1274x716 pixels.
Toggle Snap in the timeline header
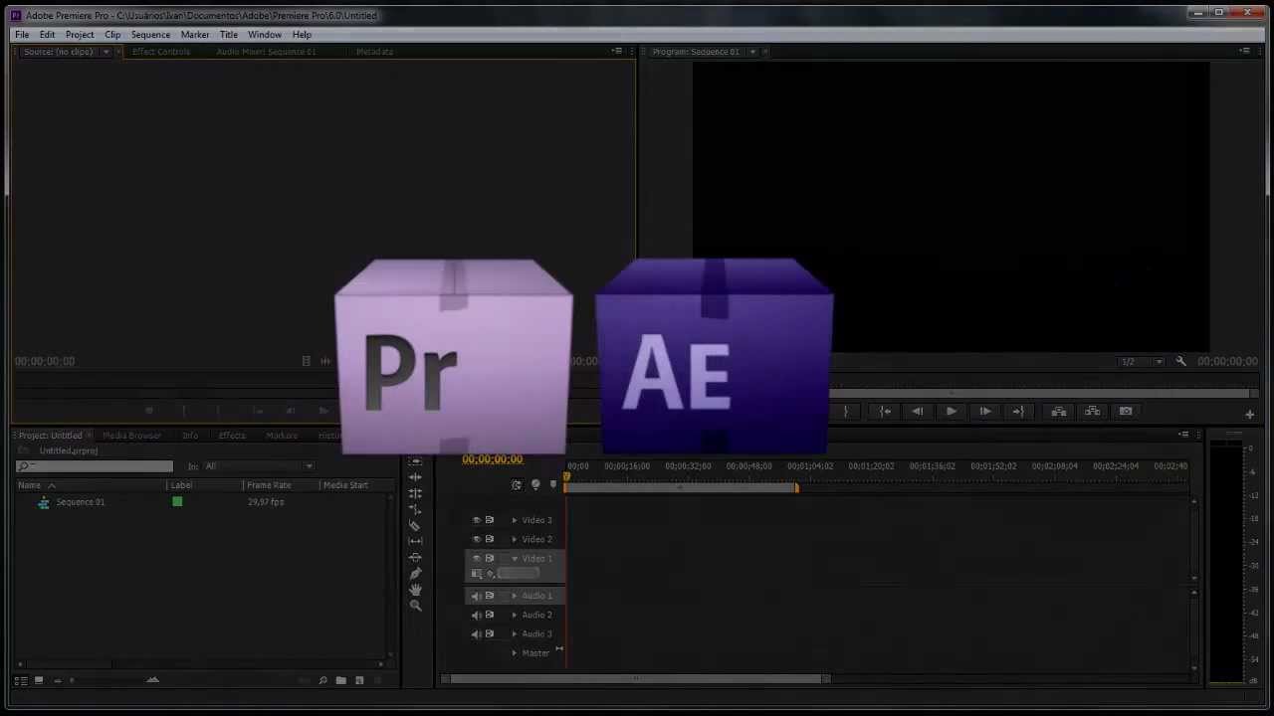(516, 484)
